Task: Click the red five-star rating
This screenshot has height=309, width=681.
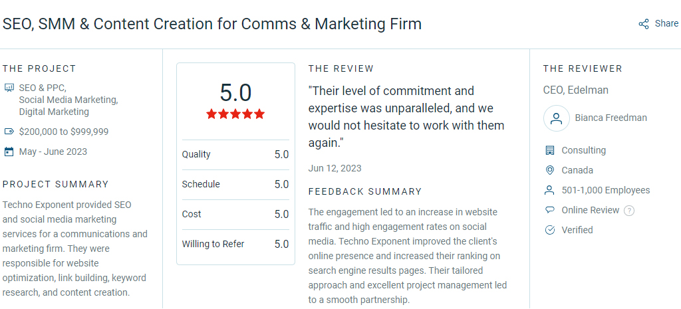Action: [x=235, y=114]
